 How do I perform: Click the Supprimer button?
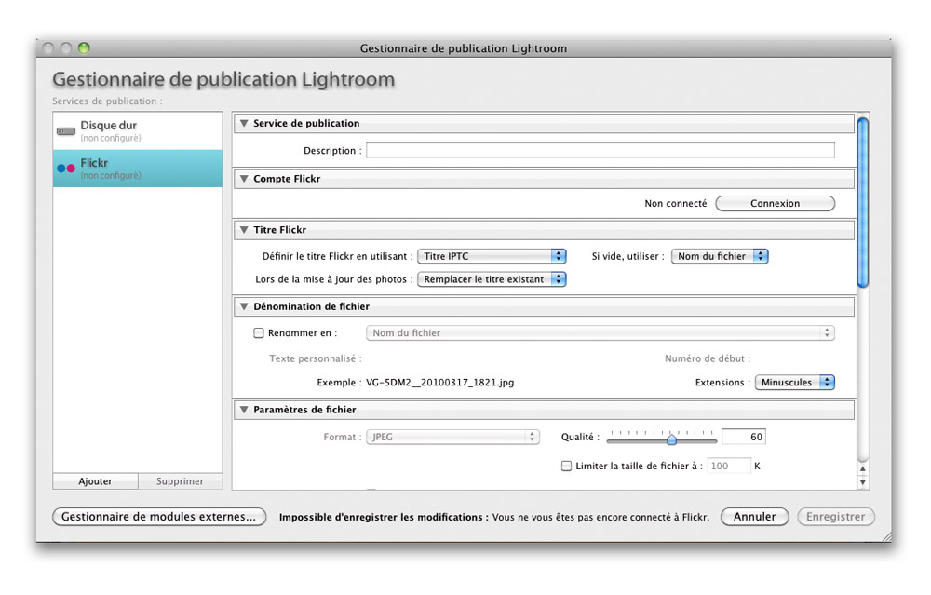coord(180,481)
